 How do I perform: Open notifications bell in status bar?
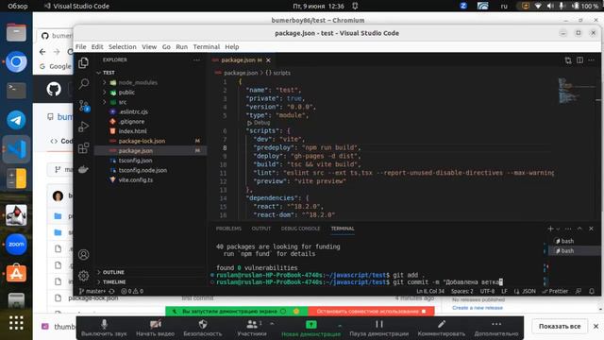pyautogui.click(x=592, y=291)
